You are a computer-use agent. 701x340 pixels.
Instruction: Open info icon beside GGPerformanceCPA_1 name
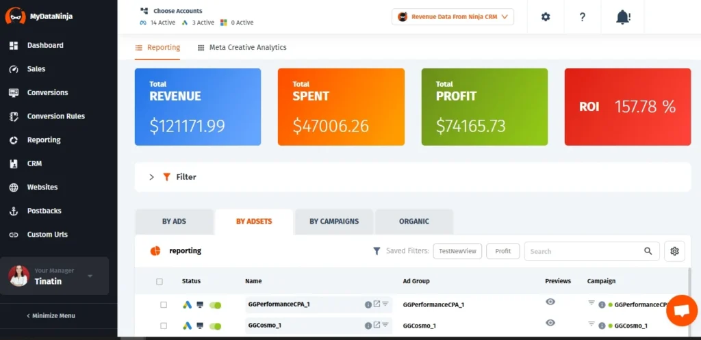(x=368, y=304)
